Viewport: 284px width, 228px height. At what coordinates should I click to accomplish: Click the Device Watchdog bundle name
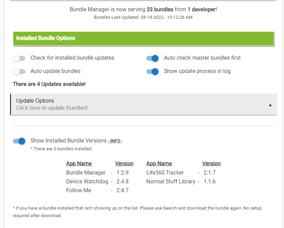87,181
